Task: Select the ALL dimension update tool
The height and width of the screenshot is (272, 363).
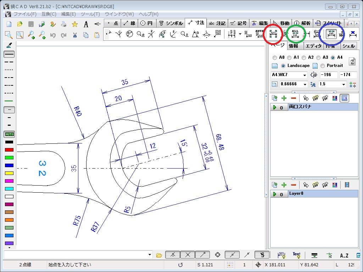Action: point(295,34)
